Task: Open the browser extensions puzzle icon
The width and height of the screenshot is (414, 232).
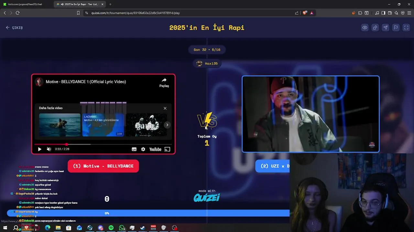Action: click(360, 13)
